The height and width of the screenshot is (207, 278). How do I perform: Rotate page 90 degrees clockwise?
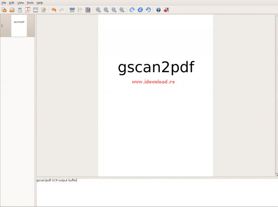click(x=132, y=10)
